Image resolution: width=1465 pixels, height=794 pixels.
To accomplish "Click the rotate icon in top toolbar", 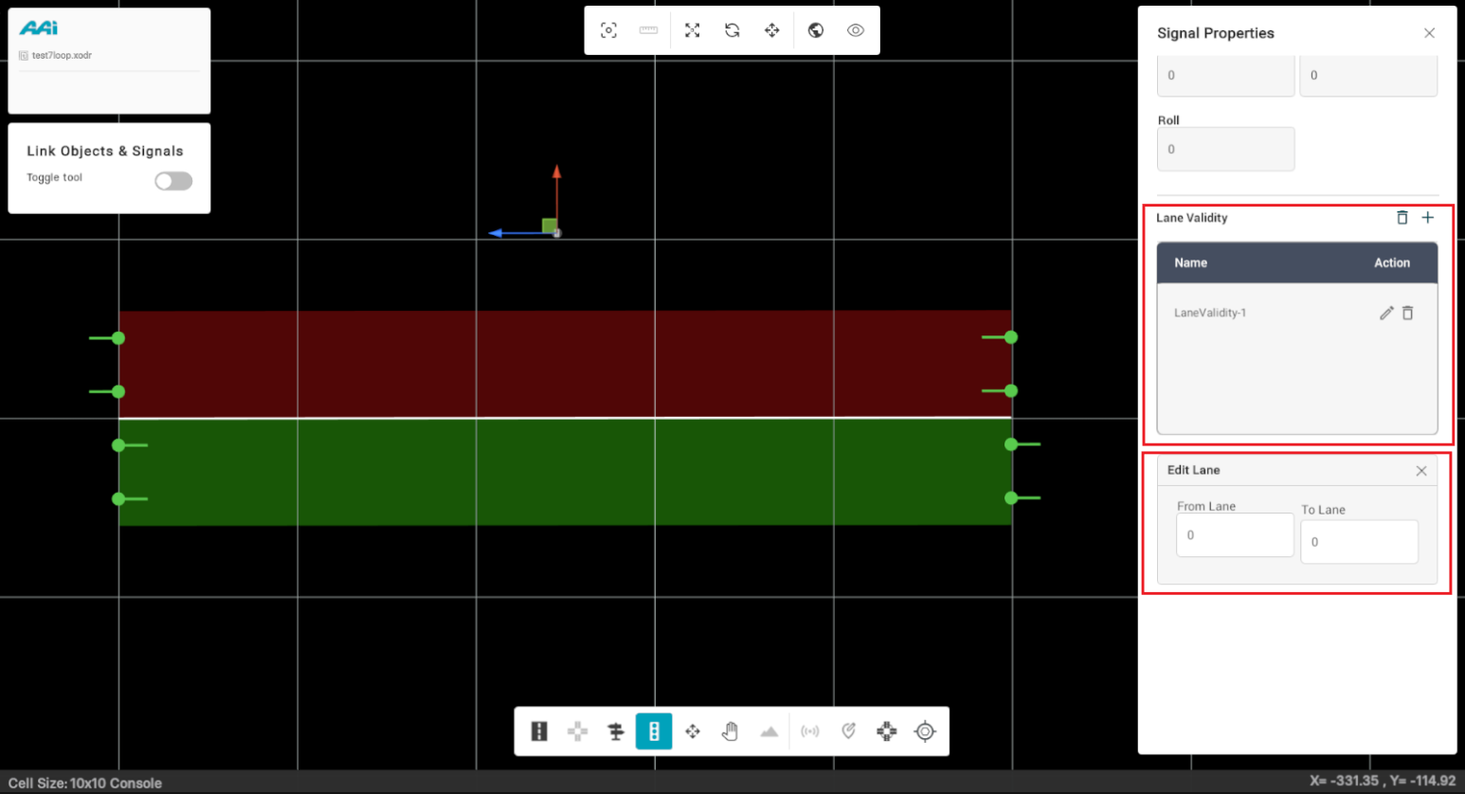I will click(732, 30).
